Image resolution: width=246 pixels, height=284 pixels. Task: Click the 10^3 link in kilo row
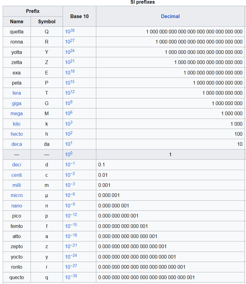69,123
